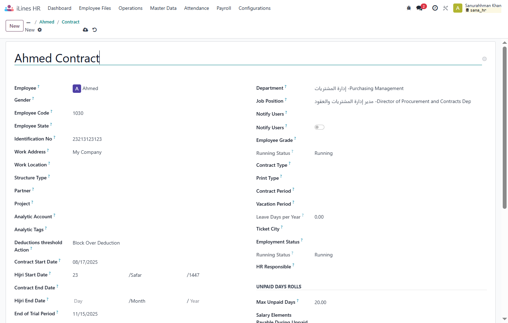This screenshot has height=323, width=508.
Task: Click the contract status circle indicator
Action: point(484,59)
